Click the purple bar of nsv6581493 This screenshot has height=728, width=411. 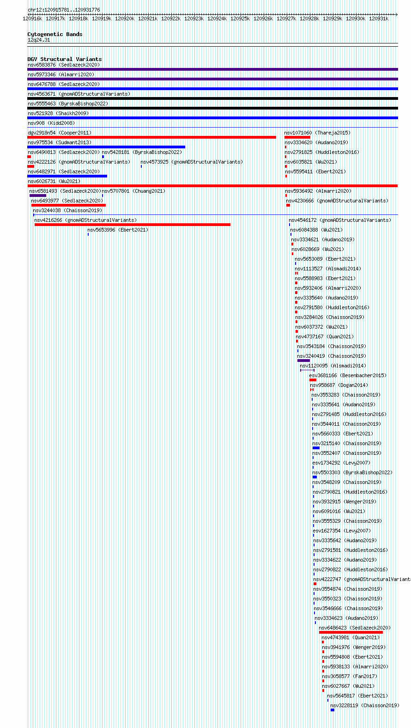[38, 196]
